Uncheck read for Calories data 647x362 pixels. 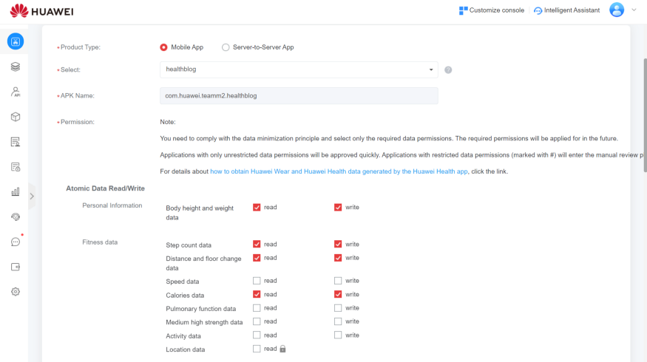tap(257, 294)
